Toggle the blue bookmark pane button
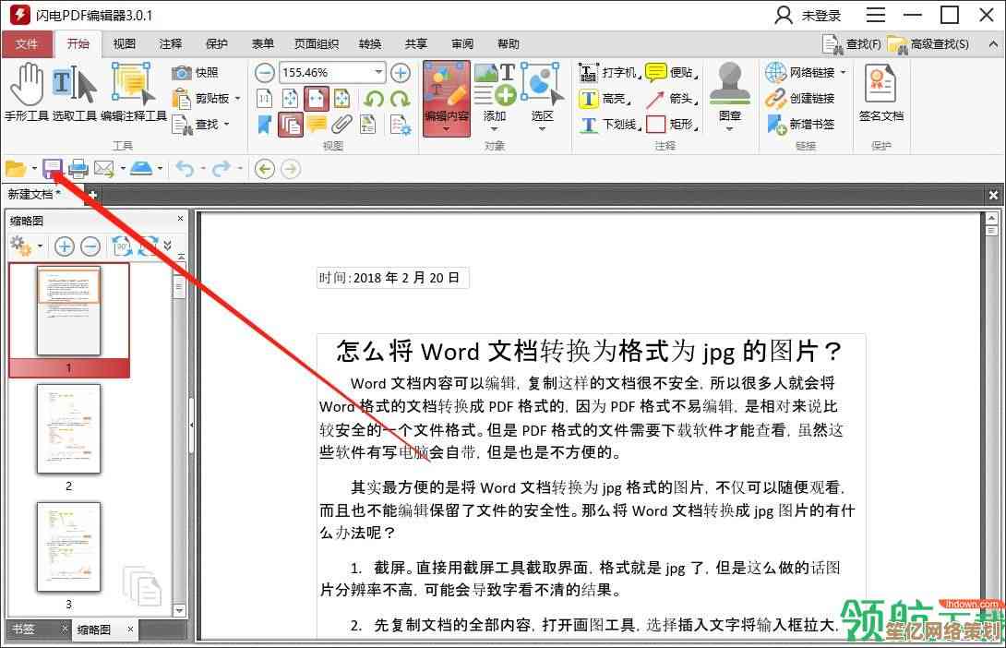 (265, 124)
